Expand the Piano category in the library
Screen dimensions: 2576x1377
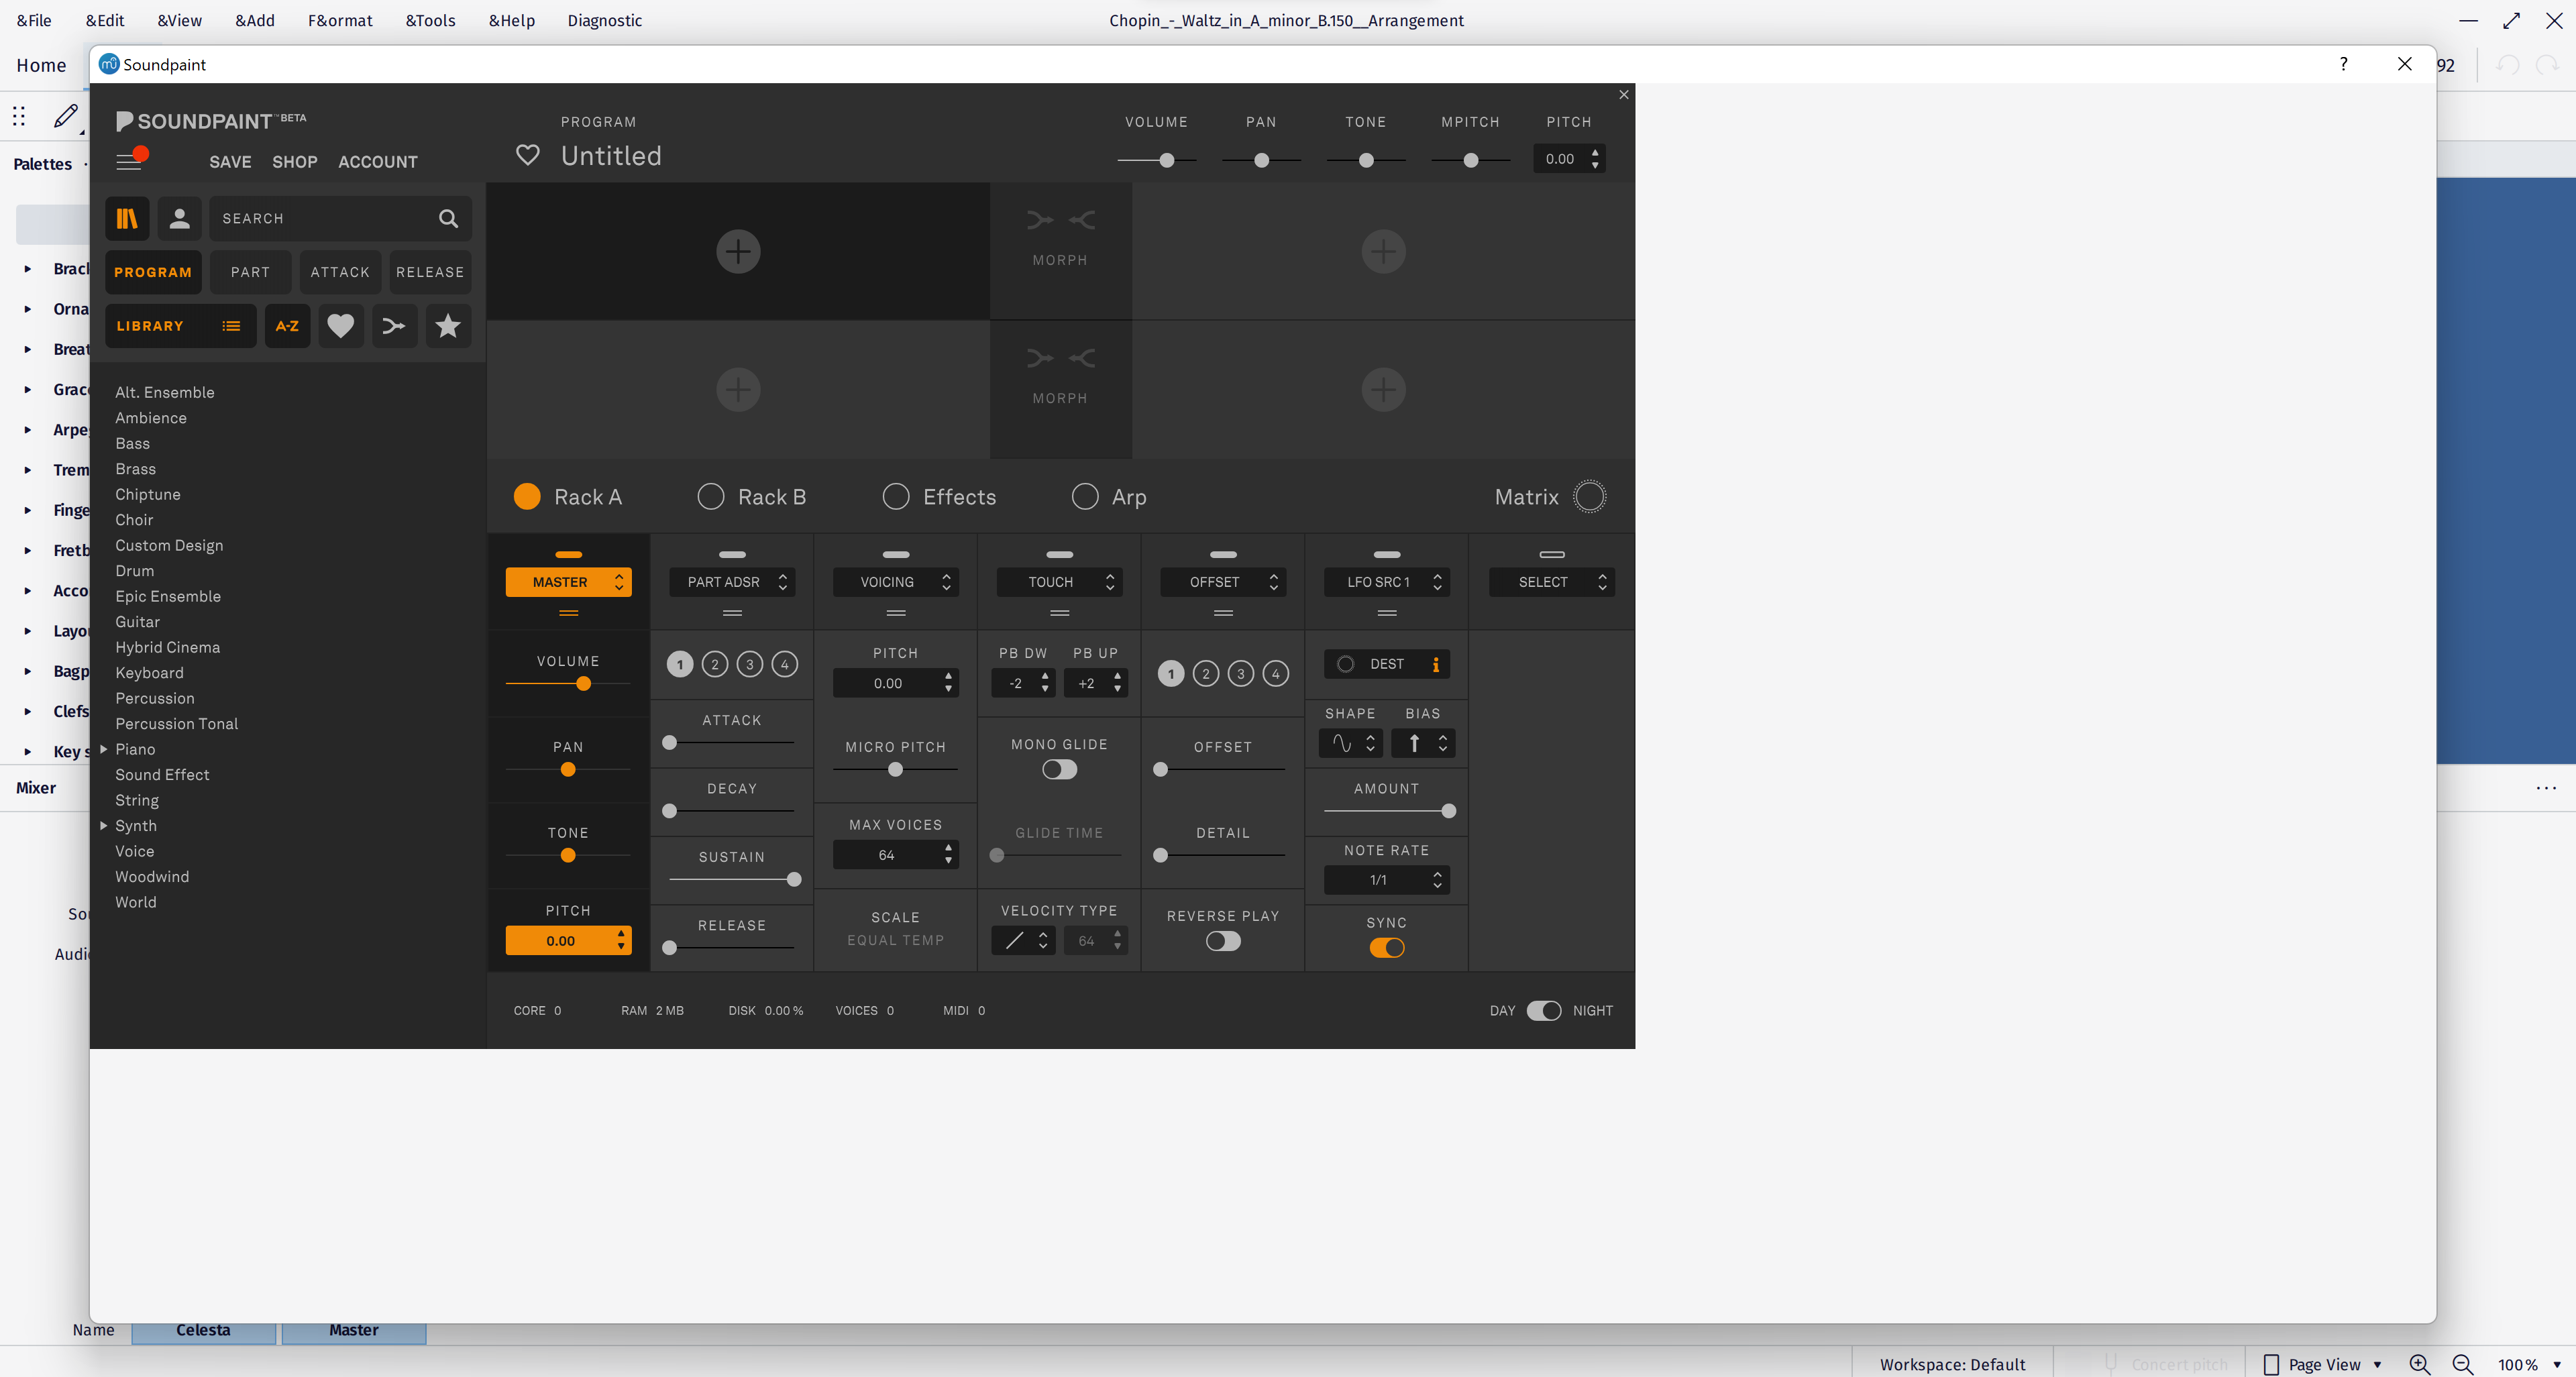point(105,748)
